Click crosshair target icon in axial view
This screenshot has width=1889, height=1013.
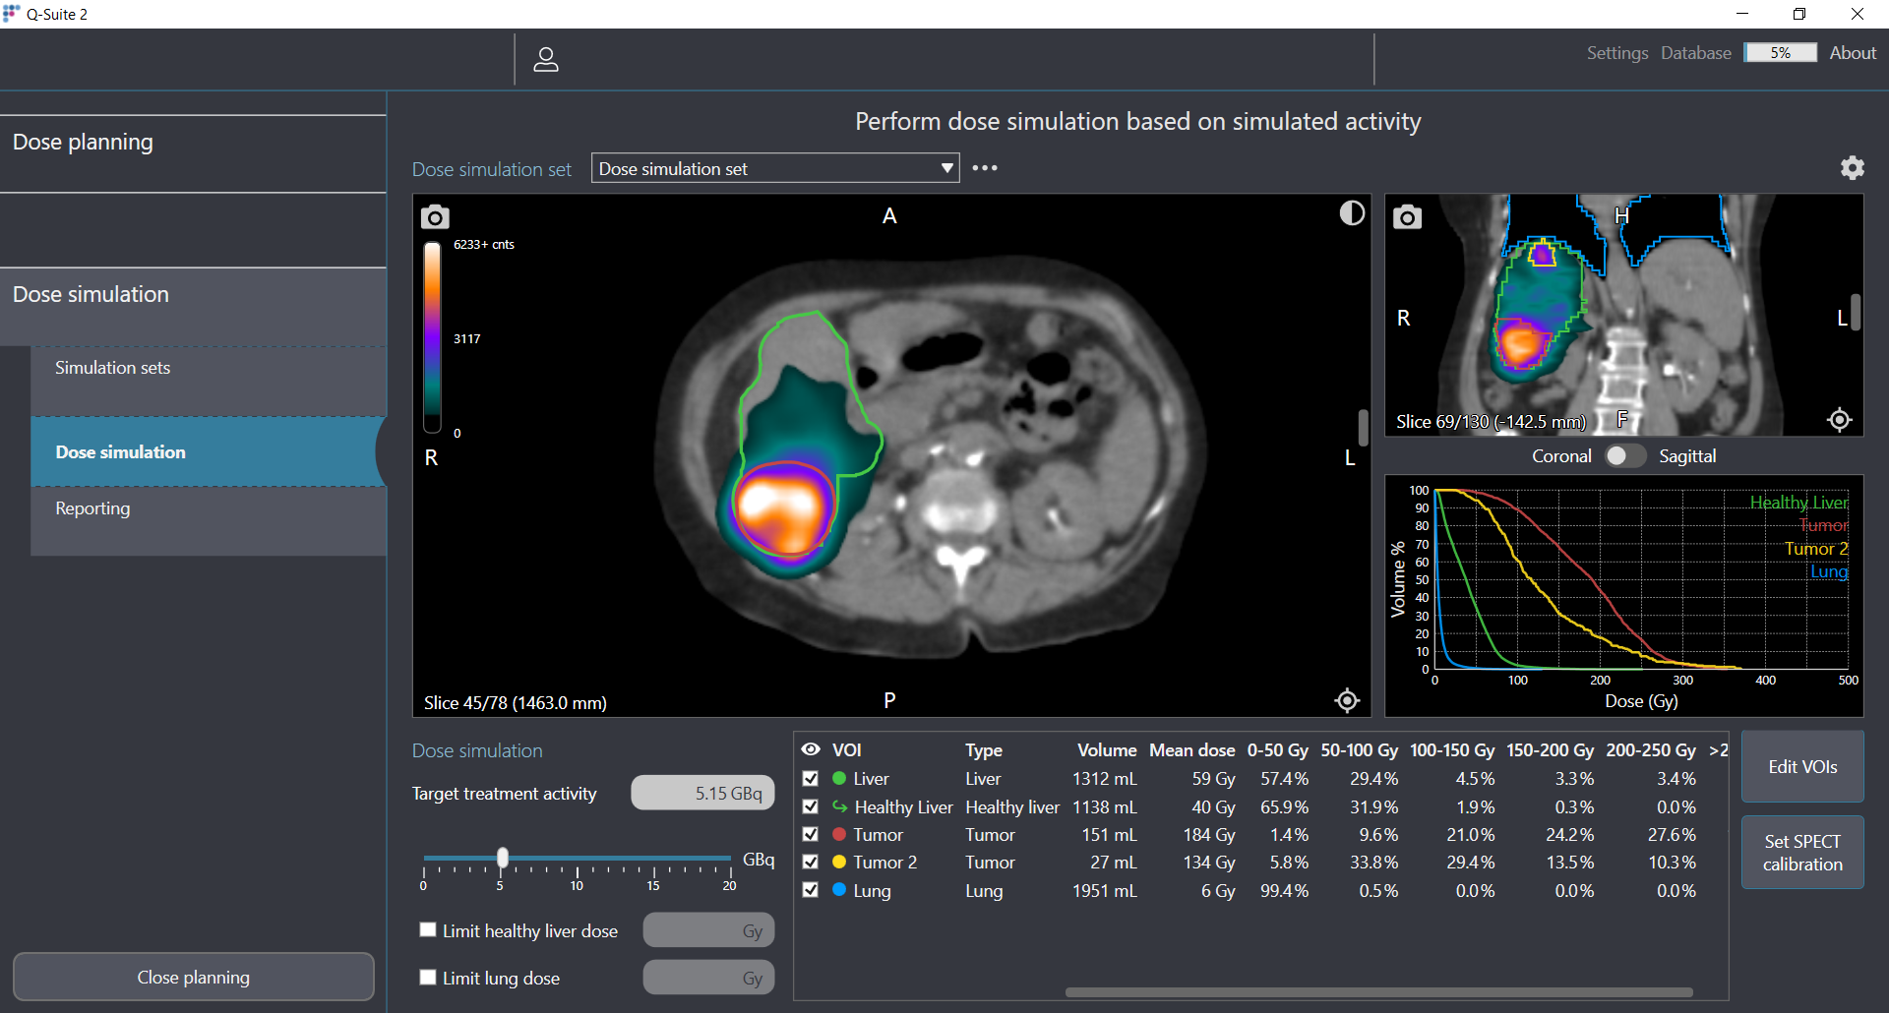pyautogui.click(x=1347, y=700)
